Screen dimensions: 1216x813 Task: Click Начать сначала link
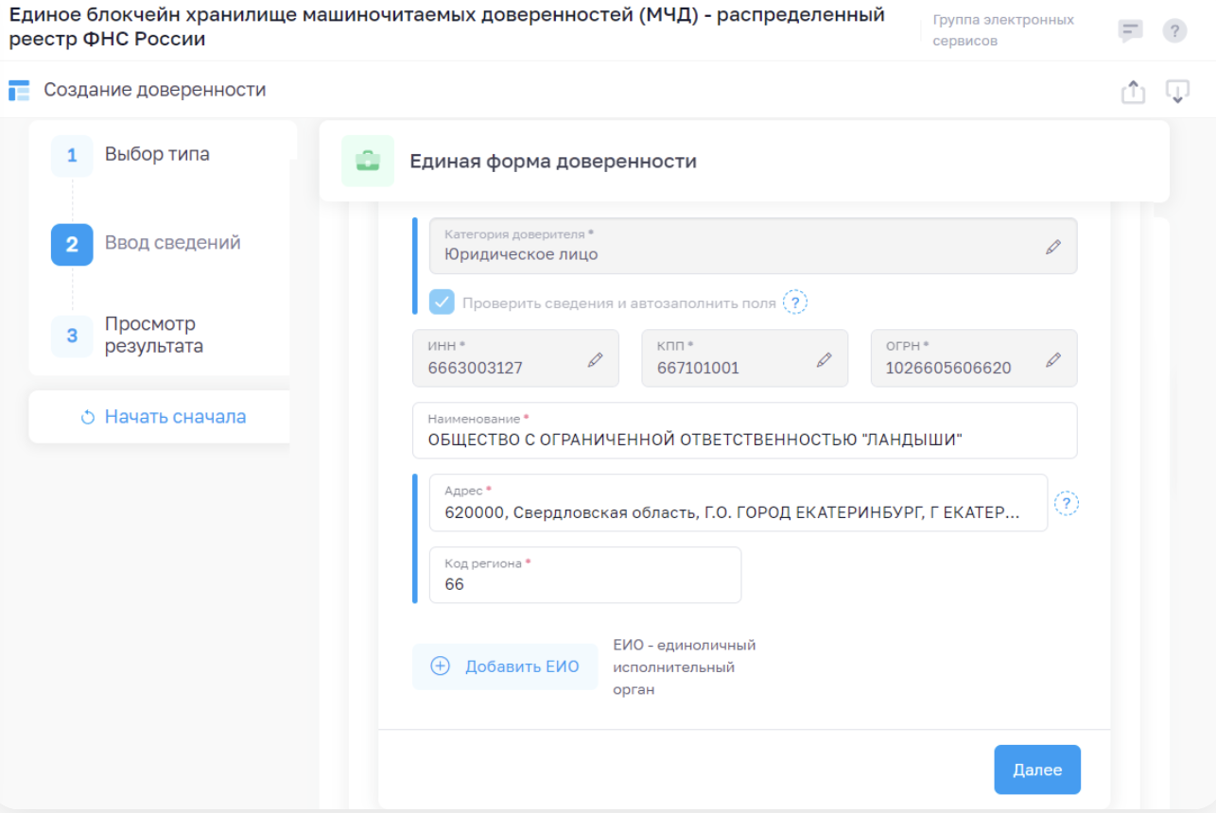[164, 417]
